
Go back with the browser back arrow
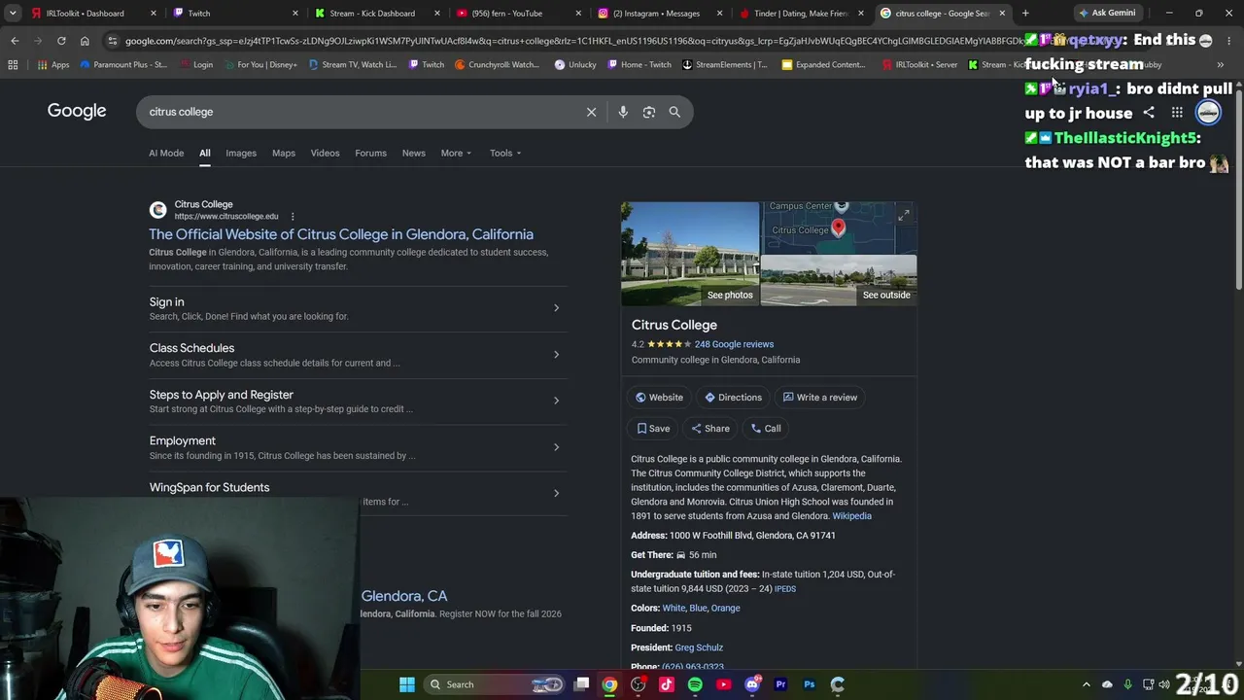click(x=15, y=41)
